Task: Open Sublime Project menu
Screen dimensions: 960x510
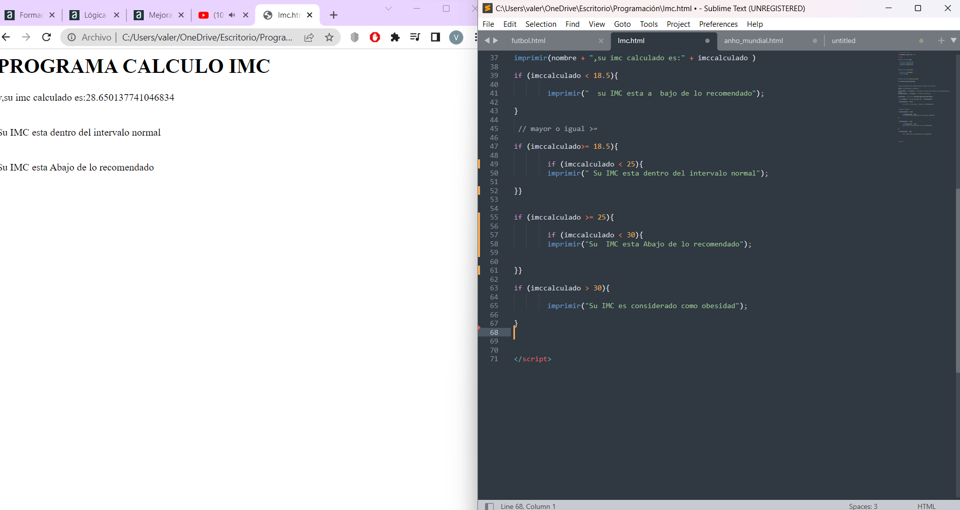Action: 678,24
